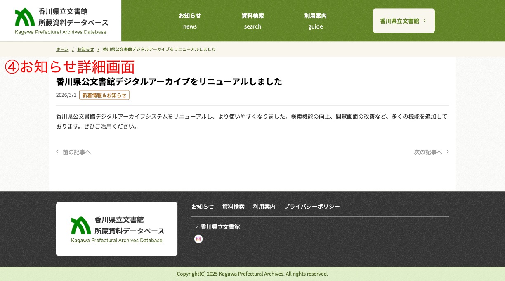
Task: Go to the previous article via 前の記事へ
Action: 77,152
